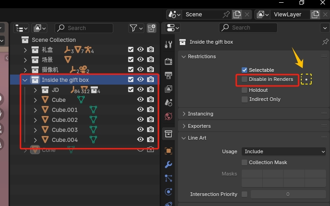Exclude 礼盒 collection from view layer checkbox

(131, 50)
